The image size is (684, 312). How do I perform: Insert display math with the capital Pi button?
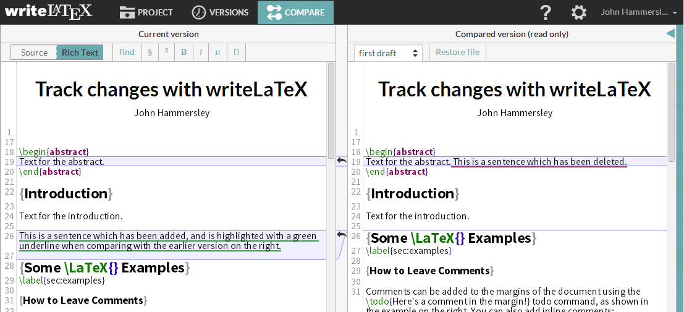pyautogui.click(x=236, y=53)
